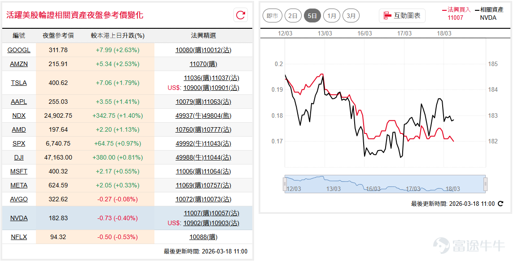The height and width of the screenshot is (262, 514).
Task: Open META put warrant 10757
Action: pyautogui.click(x=217, y=185)
